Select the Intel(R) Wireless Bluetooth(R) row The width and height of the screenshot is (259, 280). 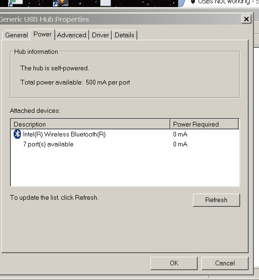[125, 134]
